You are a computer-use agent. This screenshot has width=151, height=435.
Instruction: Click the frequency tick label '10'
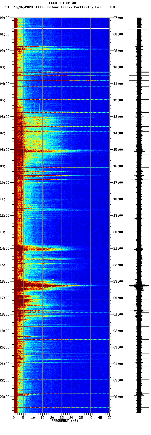(x=33, y=418)
